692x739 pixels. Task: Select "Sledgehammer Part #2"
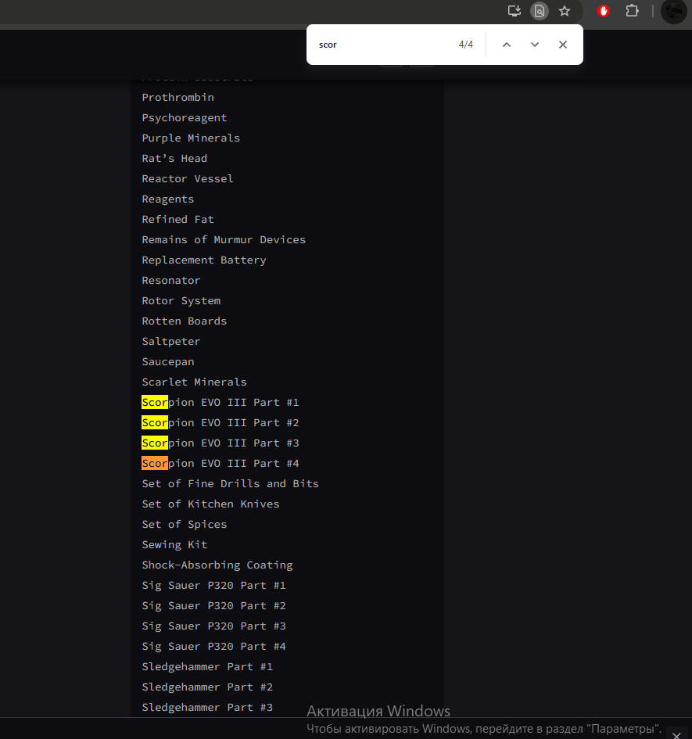click(x=207, y=687)
